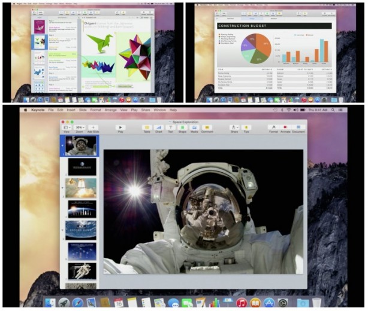Open Numbers bar-chart icon in large bottom dock

coord(214,303)
